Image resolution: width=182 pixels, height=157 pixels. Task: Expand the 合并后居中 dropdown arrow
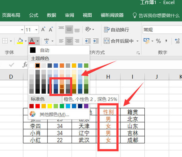click(x=137, y=41)
